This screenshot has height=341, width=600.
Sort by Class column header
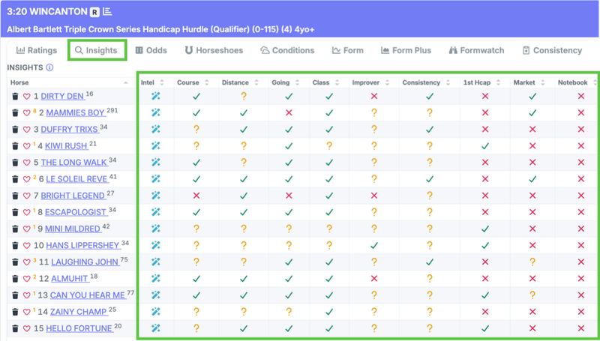[325, 82]
